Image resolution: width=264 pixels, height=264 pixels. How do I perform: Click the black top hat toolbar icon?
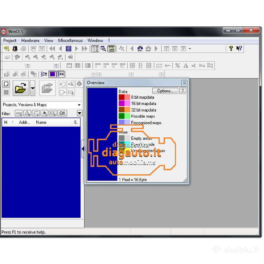[15, 49]
